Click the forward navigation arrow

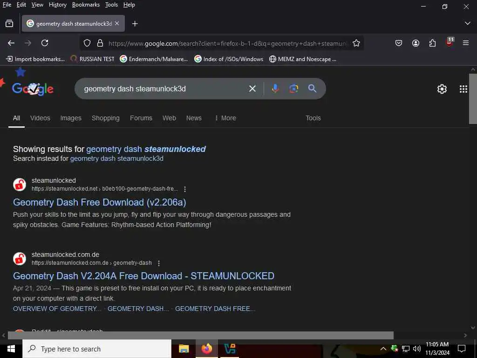28,43
